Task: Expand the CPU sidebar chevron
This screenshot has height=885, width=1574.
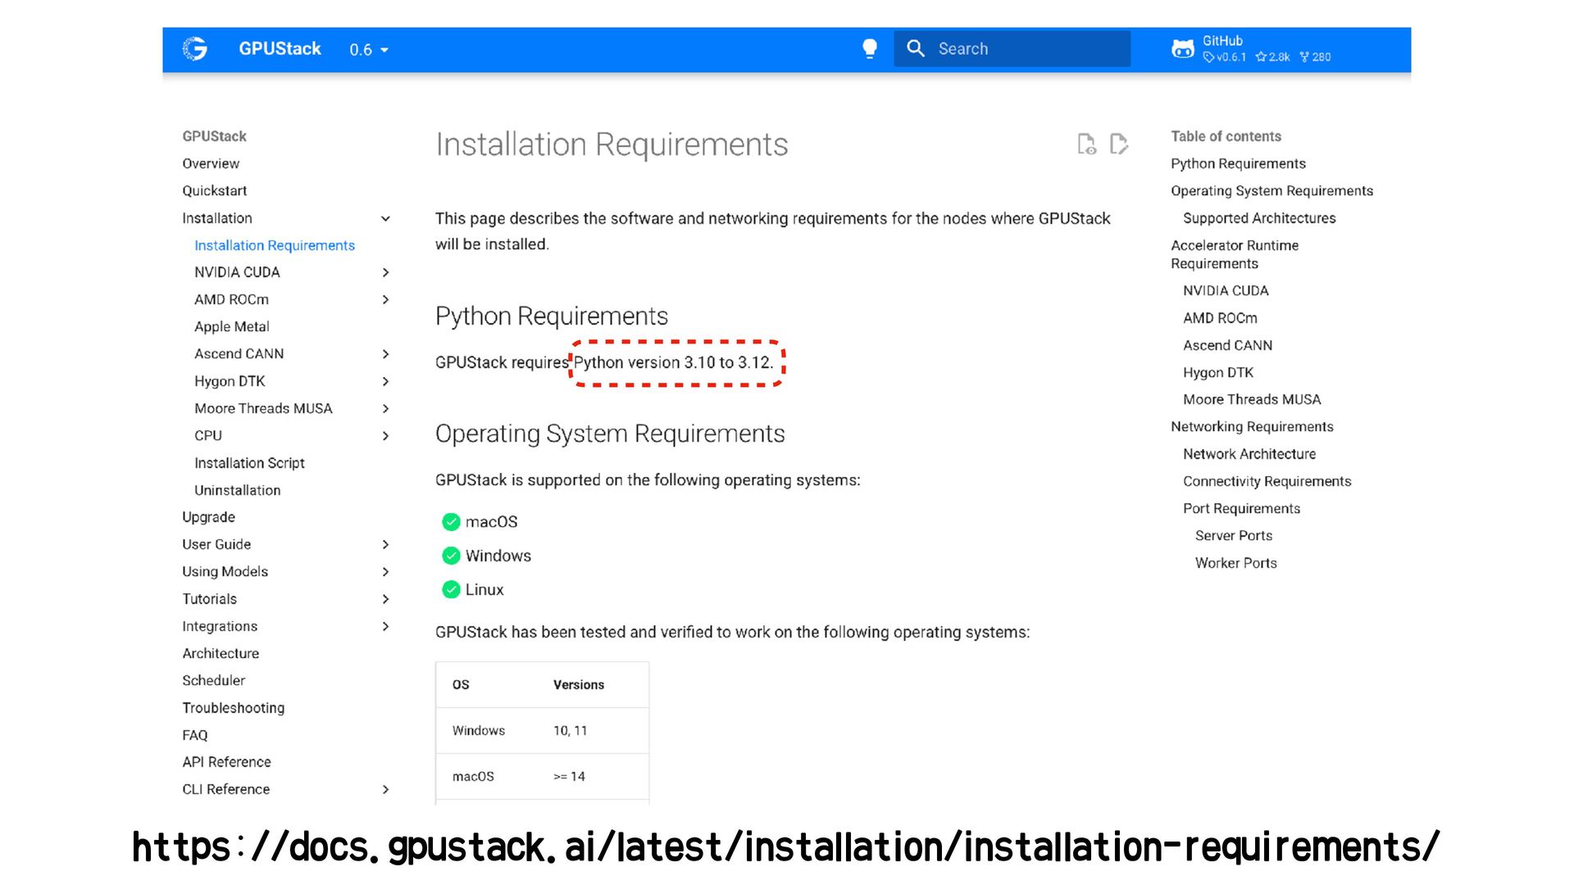Action: pyautogui.click(x=385, y=436)
